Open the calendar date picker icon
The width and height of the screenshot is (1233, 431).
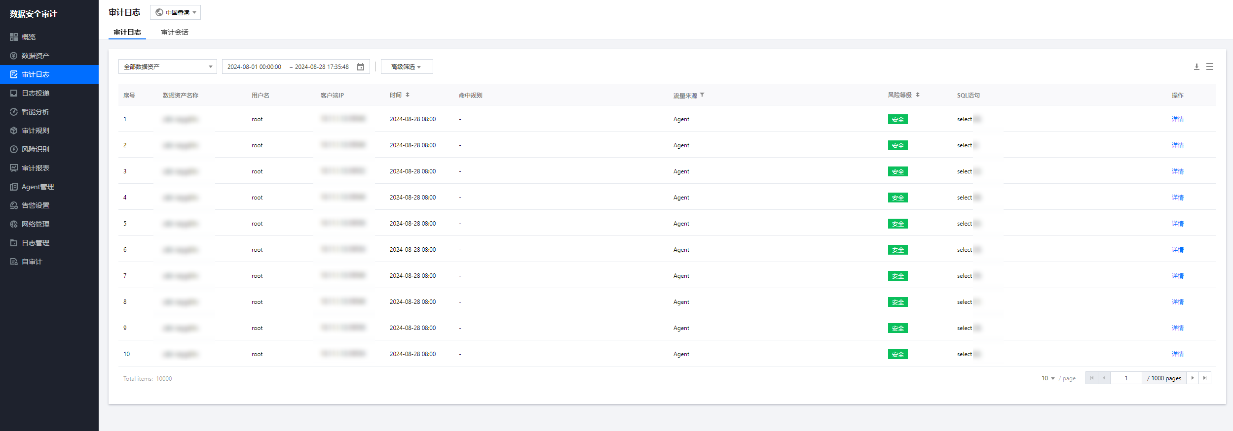pyautogui.click(x=361, y=66)
